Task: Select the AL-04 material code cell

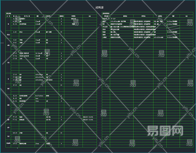Action: (15, 24)
